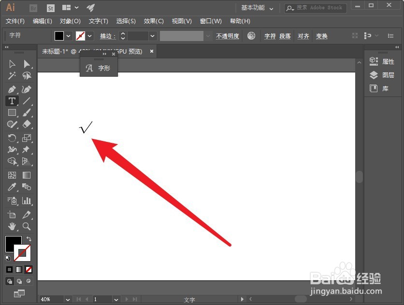
Task: Set paint mode to Color
Action: [x=9, y=269]
